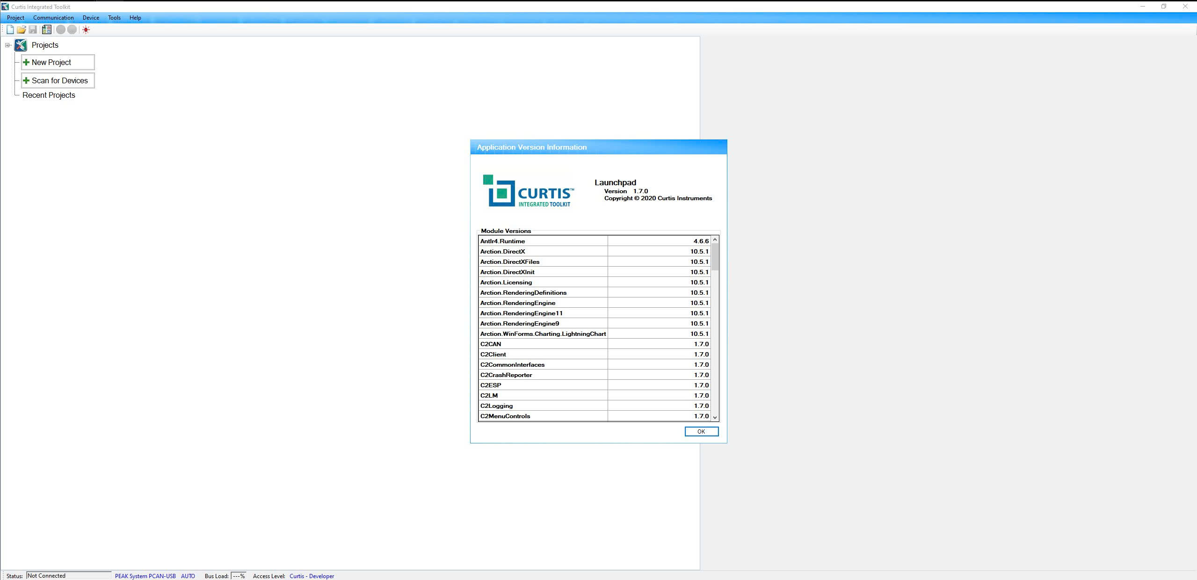
Task: Click the New Project button
Action: (x=58, y=62)
